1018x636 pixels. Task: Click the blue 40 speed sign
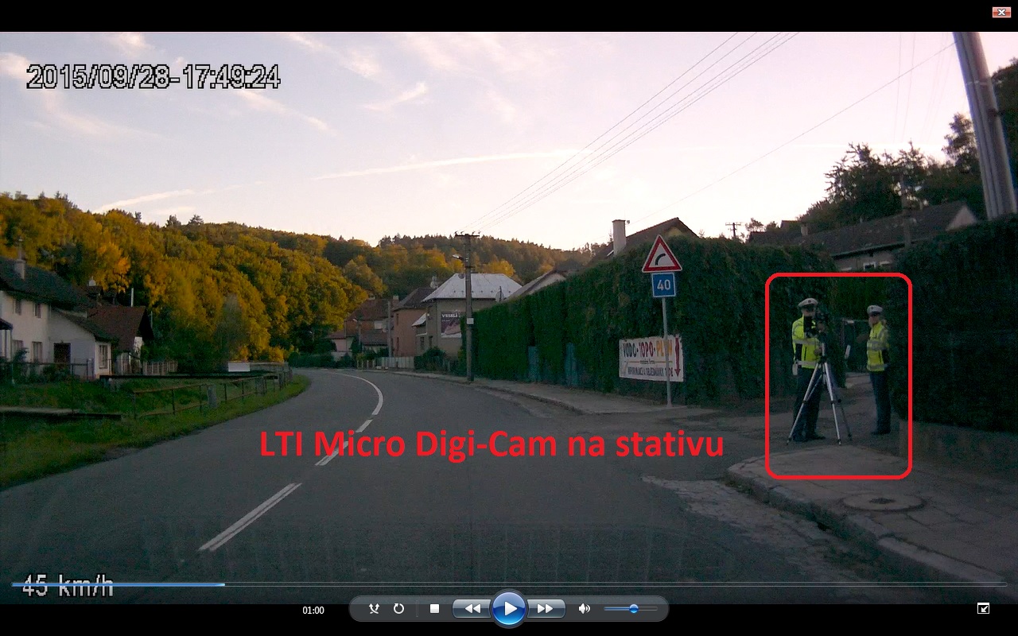(x=663, y=285)
